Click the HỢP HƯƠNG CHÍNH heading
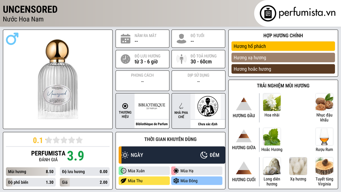The height and width of the screenshot is (192, 341). [x=283, y=35]
